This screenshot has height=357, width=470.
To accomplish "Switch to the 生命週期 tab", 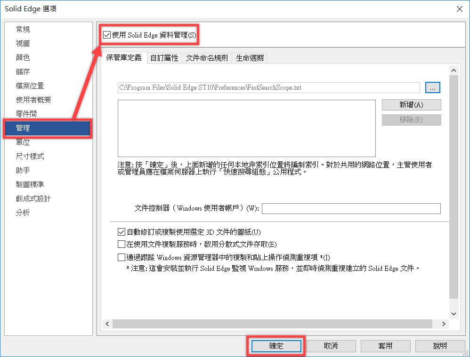I will coord(250,58).
